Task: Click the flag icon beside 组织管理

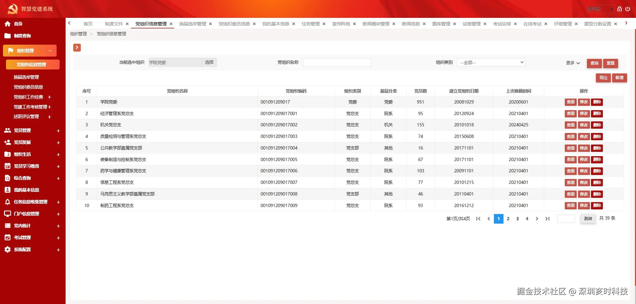Action: [x=11, y=51]
